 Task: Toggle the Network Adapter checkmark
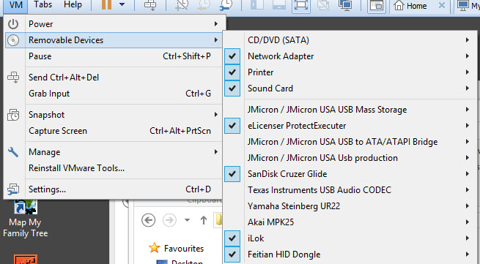pos(232,56)
